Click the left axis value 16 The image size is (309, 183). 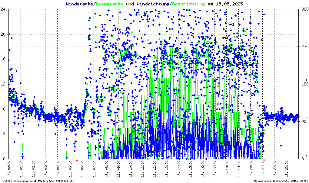(3, 59)
